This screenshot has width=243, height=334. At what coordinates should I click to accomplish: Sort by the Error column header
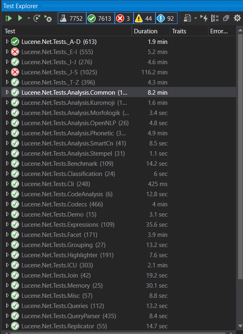pos(222,31)
